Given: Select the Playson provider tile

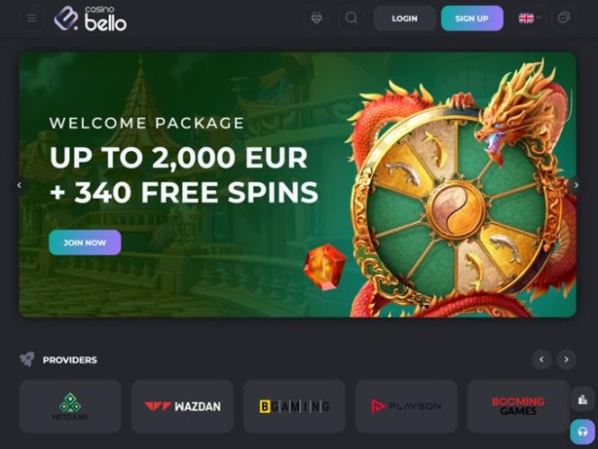Looking at the screenshot, I should [x=406, y=407].
